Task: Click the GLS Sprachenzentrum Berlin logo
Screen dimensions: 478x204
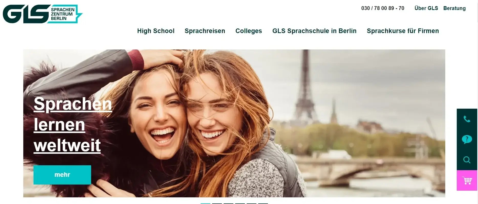Action: (x=42, y=14)
